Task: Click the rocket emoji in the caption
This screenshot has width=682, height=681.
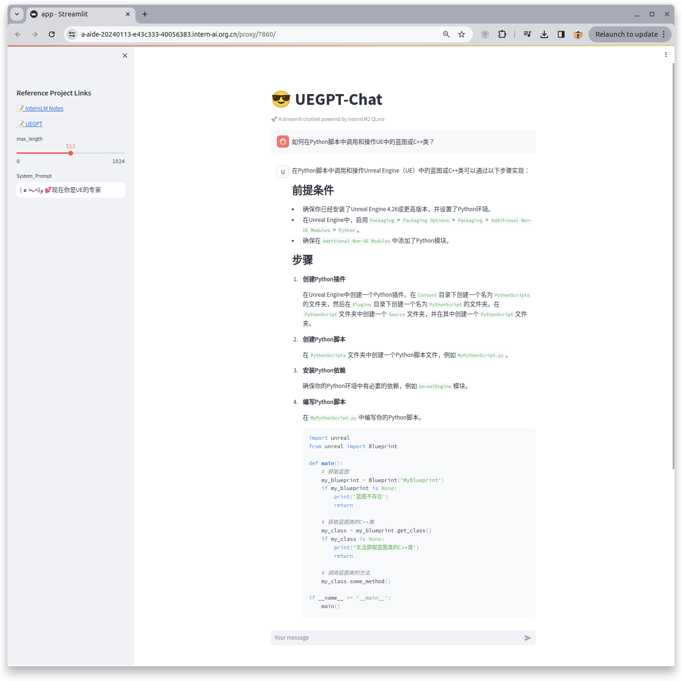Action: [274, 119]
